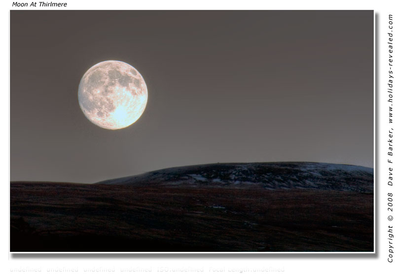Image resolution: width=396 pixels, height=274 pixels.
Task: Click the "Focal Length:undefined" metadata label
Action: pyautogui.click(x=247, y=270)
